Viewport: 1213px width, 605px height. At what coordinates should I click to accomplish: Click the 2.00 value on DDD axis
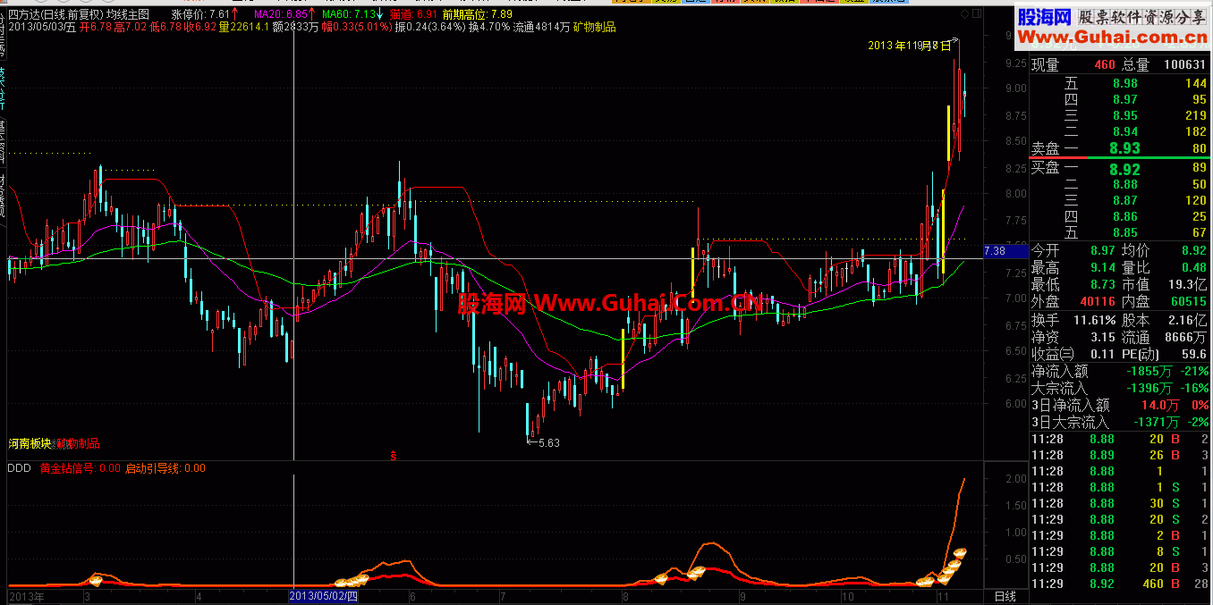click(1014, 479)
